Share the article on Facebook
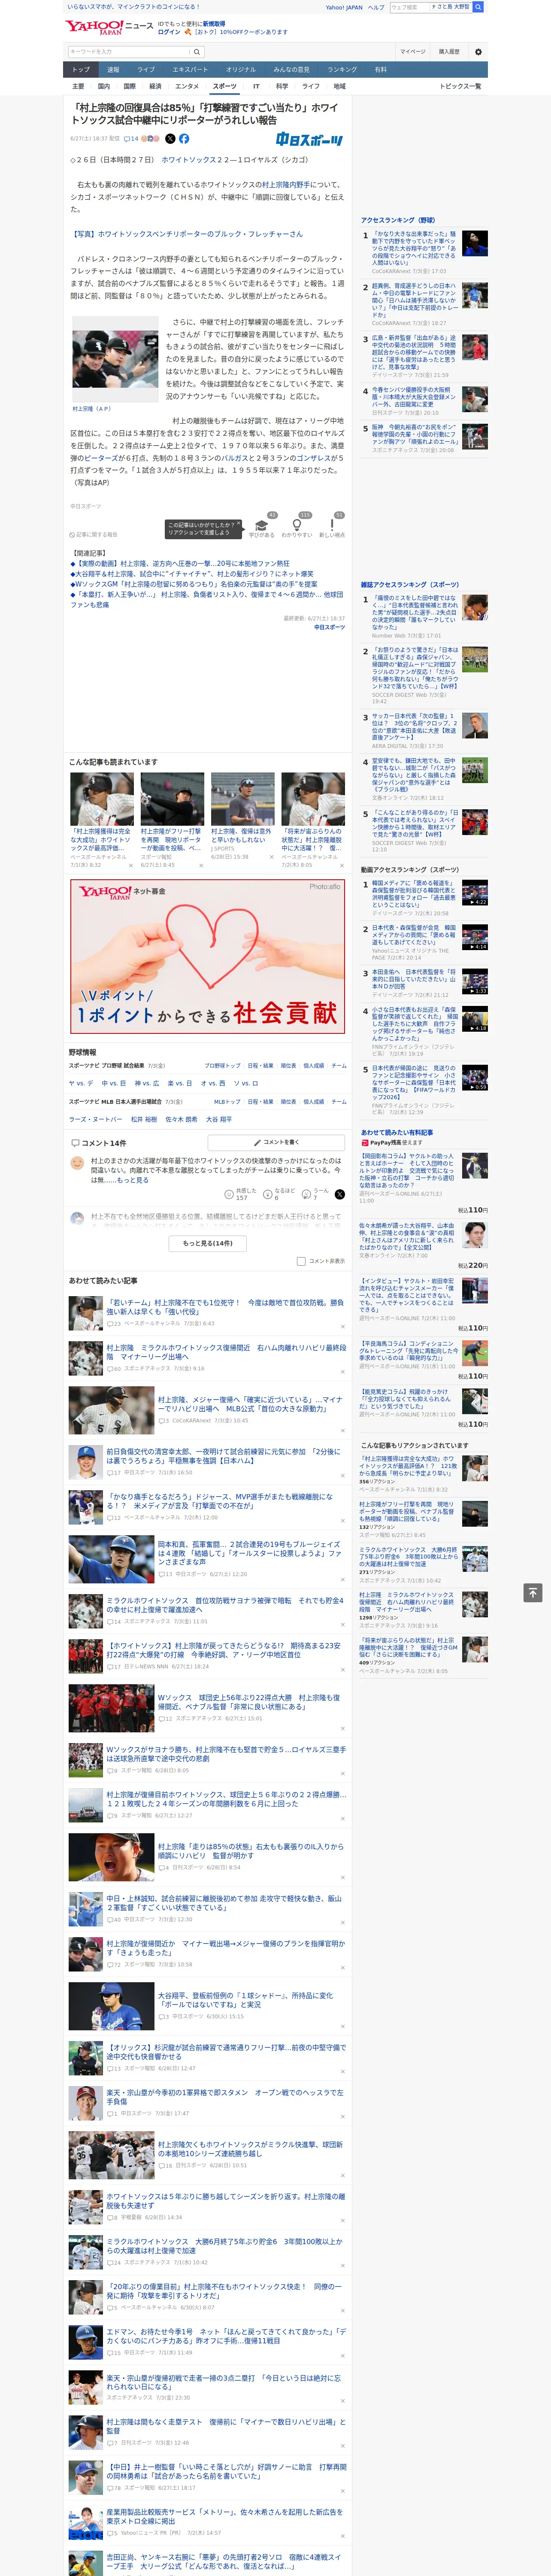Image resolution: width=551 pixels, height=2576 pixels. pyautogui.click(x=184, y=139)
